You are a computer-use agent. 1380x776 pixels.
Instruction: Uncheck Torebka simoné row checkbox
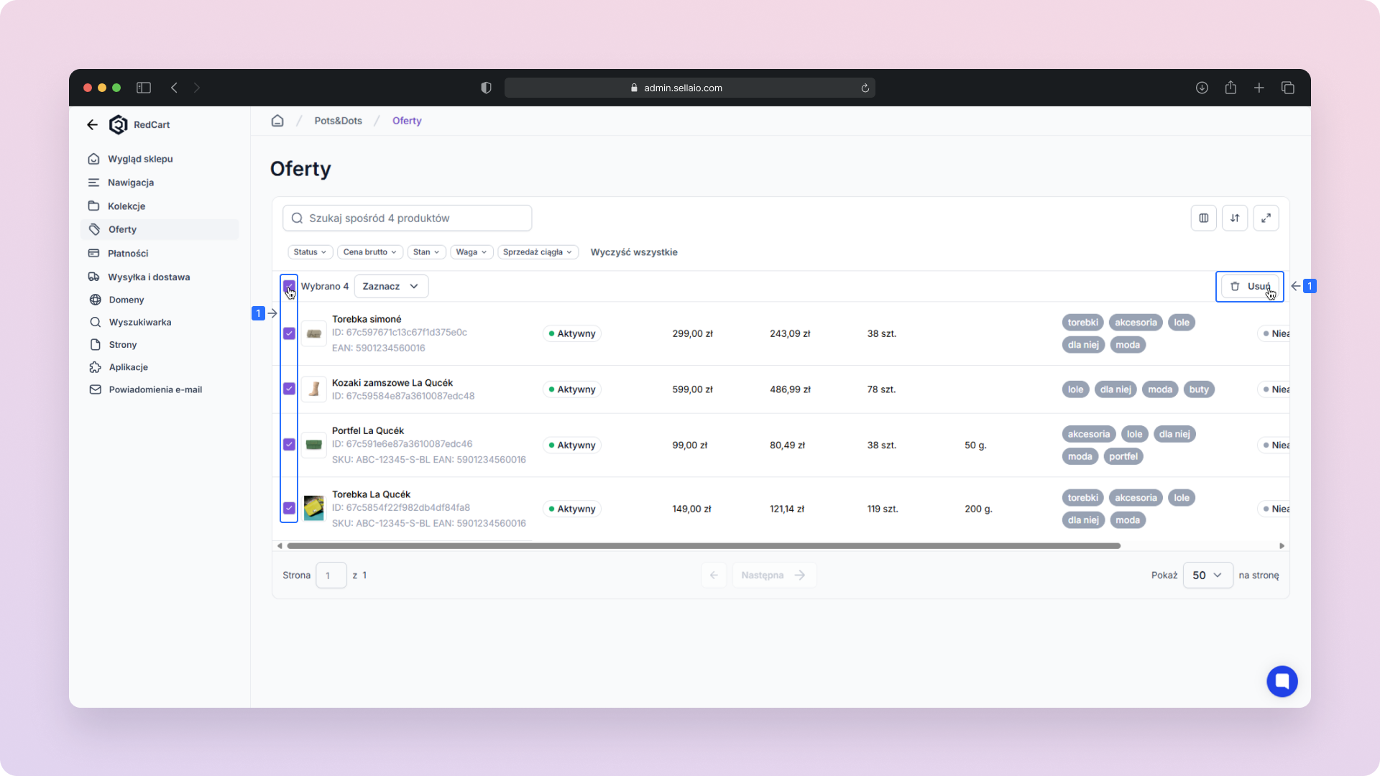289,333
